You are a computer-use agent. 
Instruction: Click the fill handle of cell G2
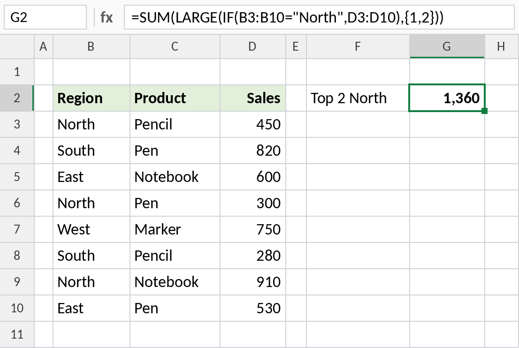pos(485,111)
